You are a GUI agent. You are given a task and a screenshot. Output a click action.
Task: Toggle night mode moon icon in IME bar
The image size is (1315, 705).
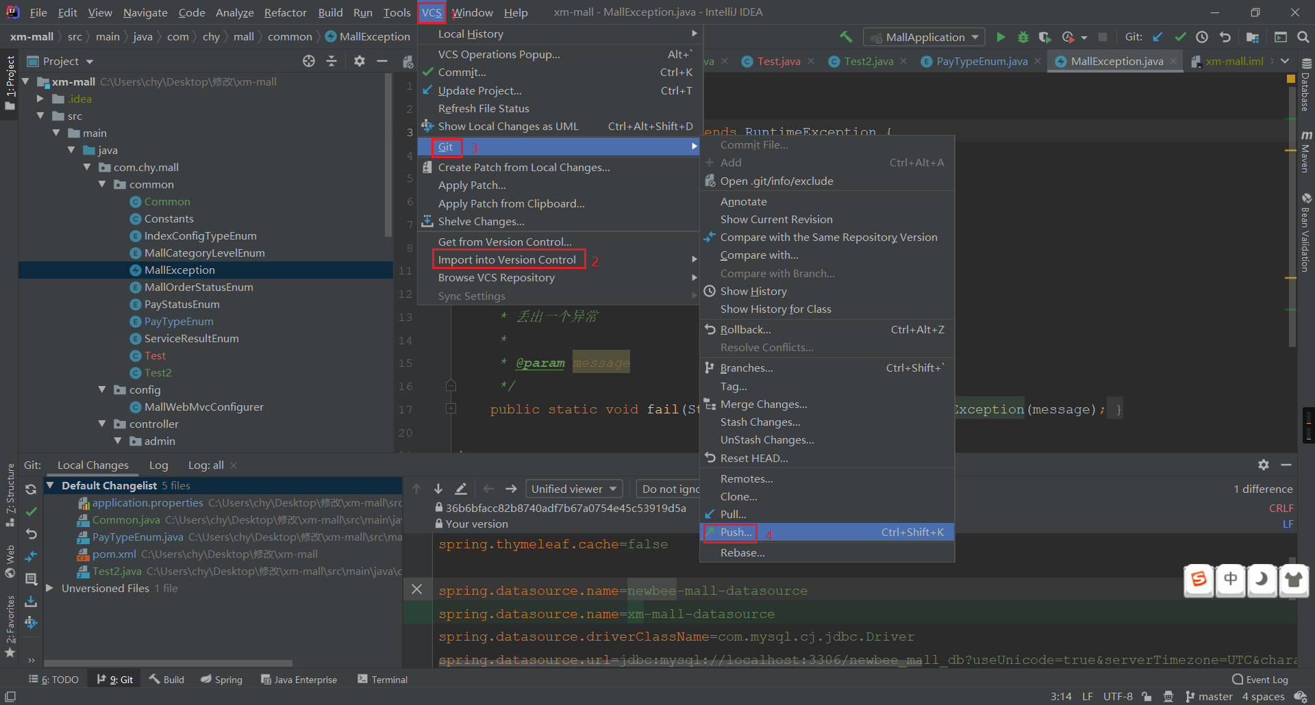pyautogui.click(x=1262, y=579)
